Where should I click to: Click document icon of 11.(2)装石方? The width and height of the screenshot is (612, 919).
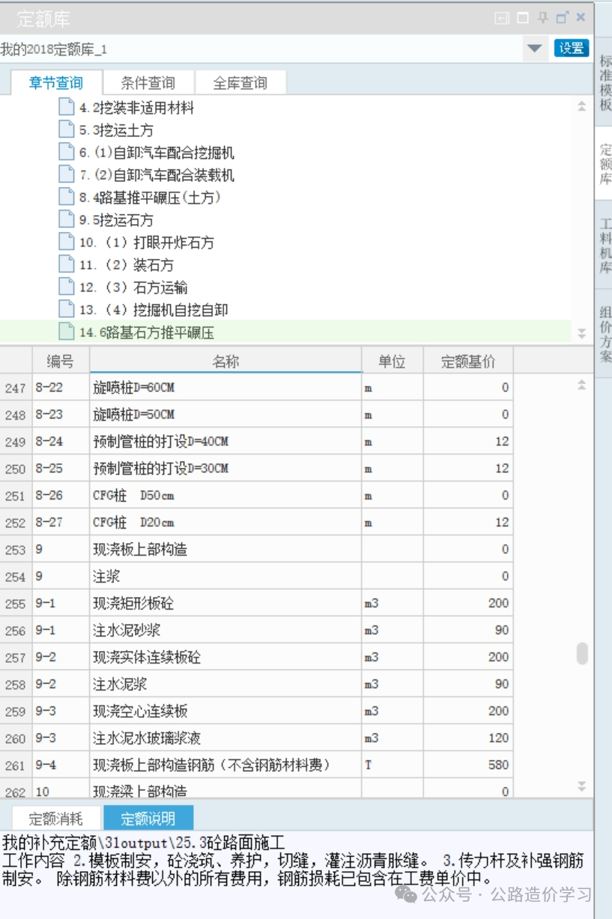pos(67,264)
